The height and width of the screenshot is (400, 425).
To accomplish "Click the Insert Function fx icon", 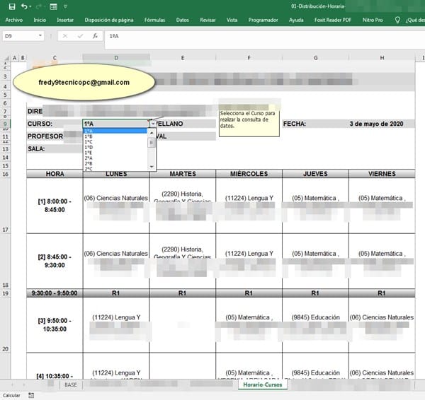I will (96, 35).
